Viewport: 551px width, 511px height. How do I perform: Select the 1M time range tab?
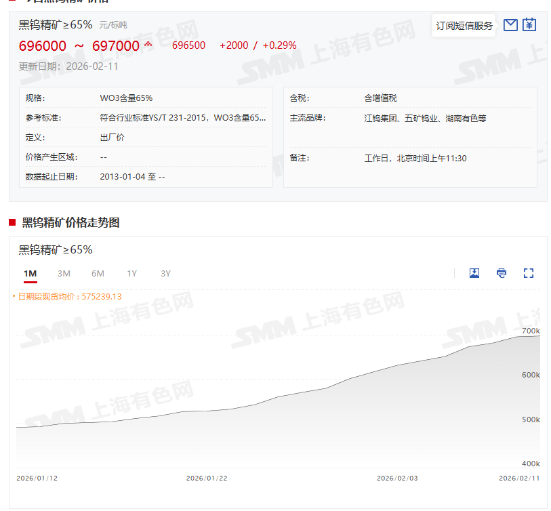[30, 274]
